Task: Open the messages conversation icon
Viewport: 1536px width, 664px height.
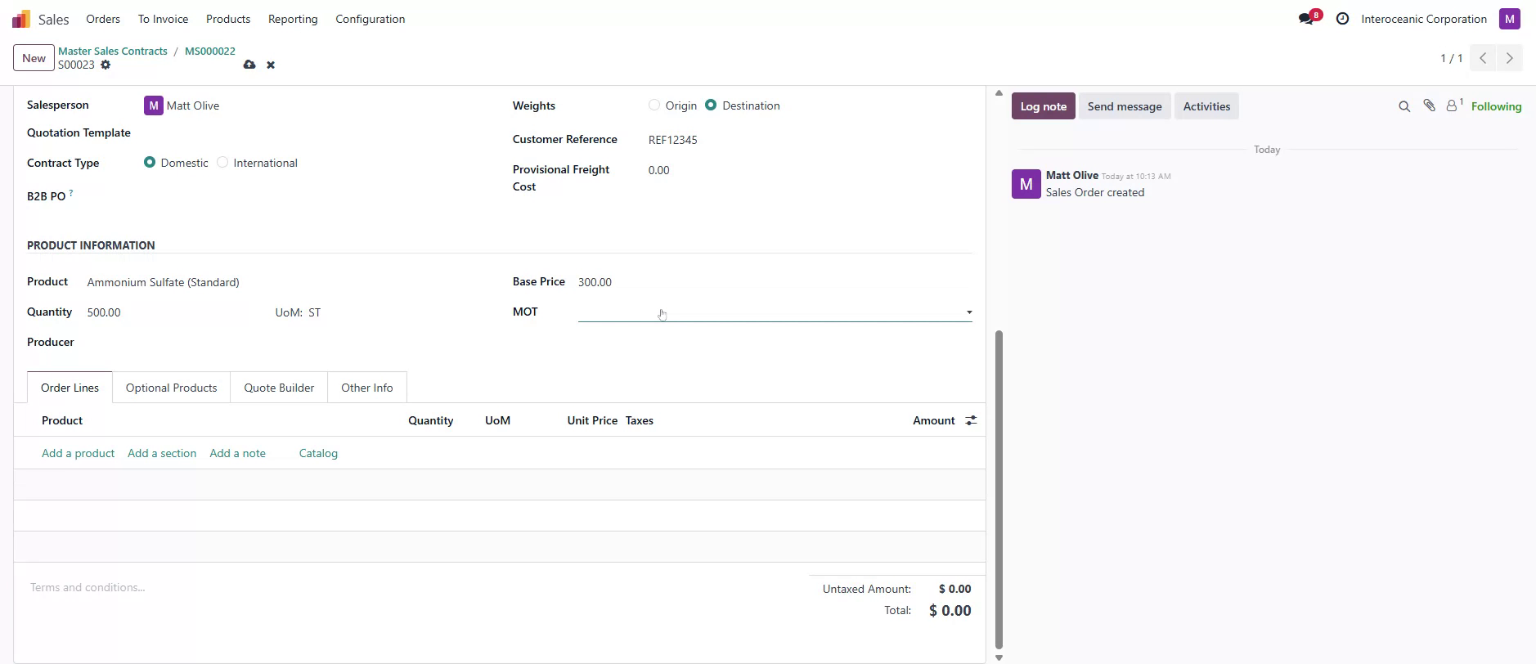Action: pos(1306,19)
